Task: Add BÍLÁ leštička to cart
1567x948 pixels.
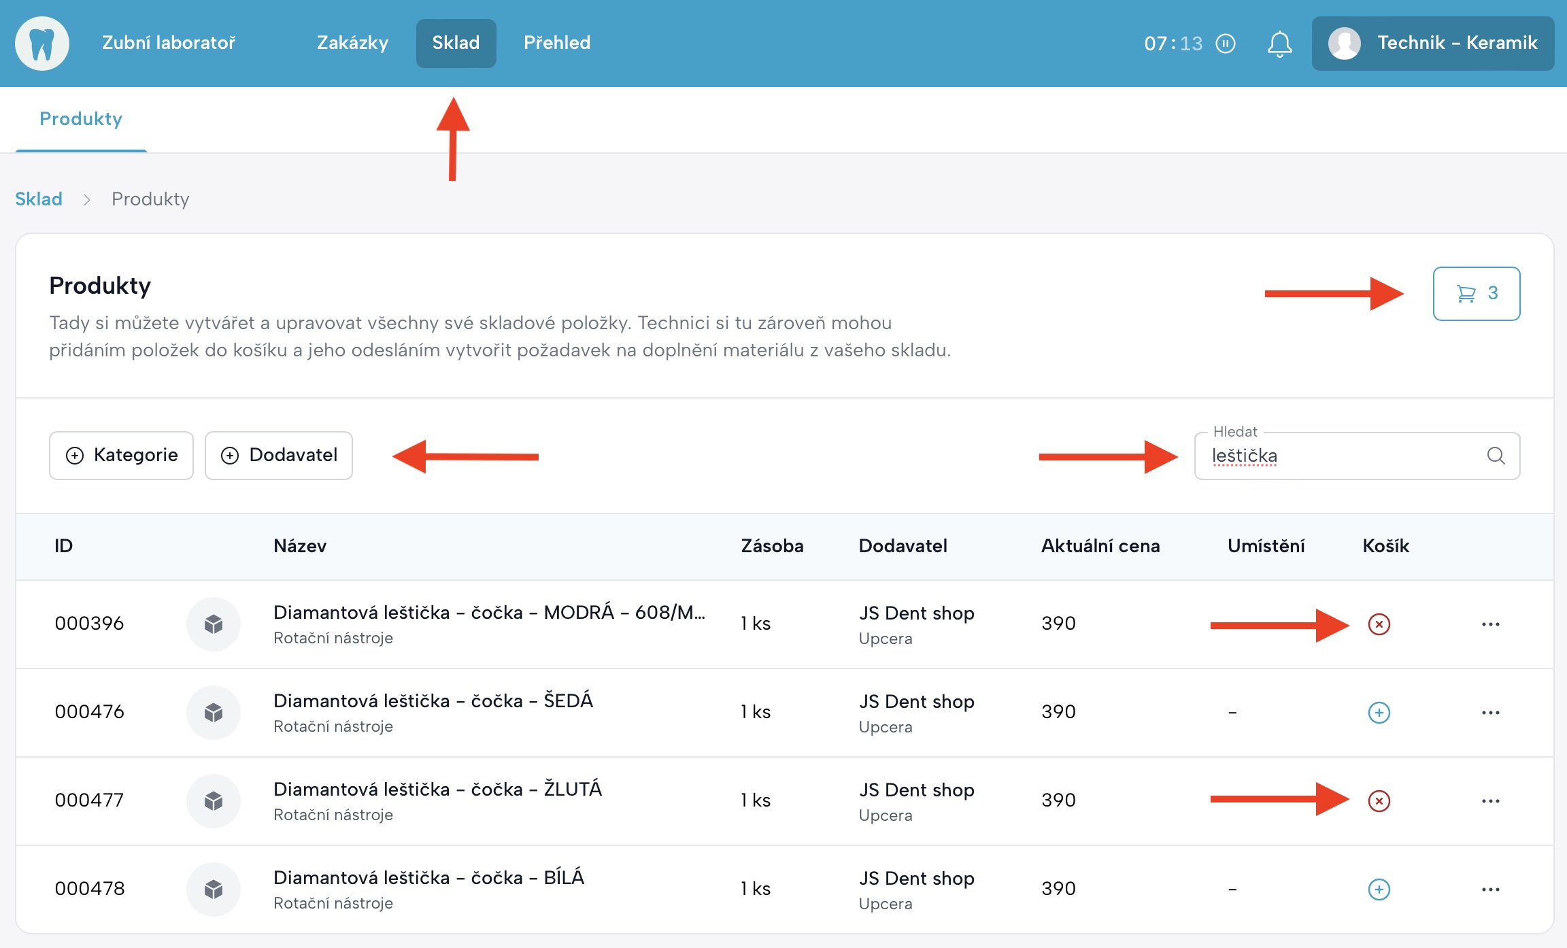Action: [1379, 889]
